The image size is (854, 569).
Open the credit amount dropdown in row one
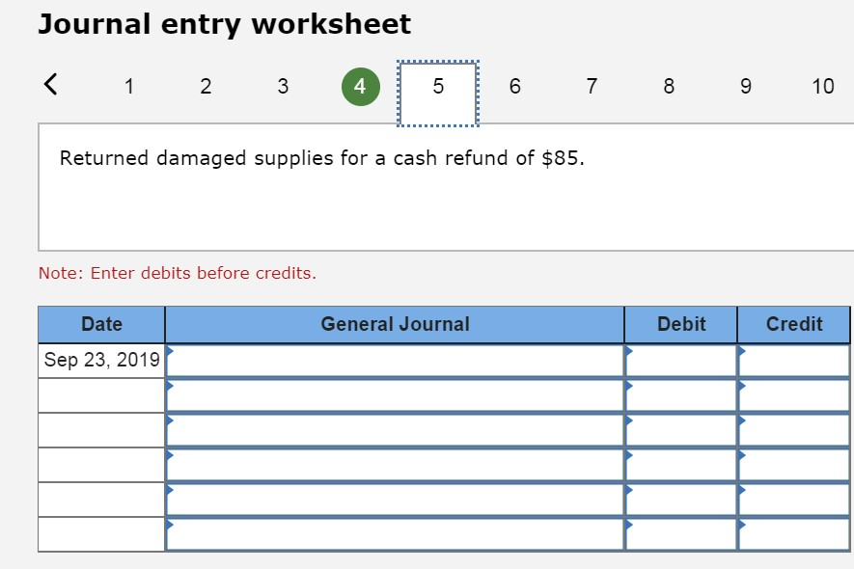(740, 353)
